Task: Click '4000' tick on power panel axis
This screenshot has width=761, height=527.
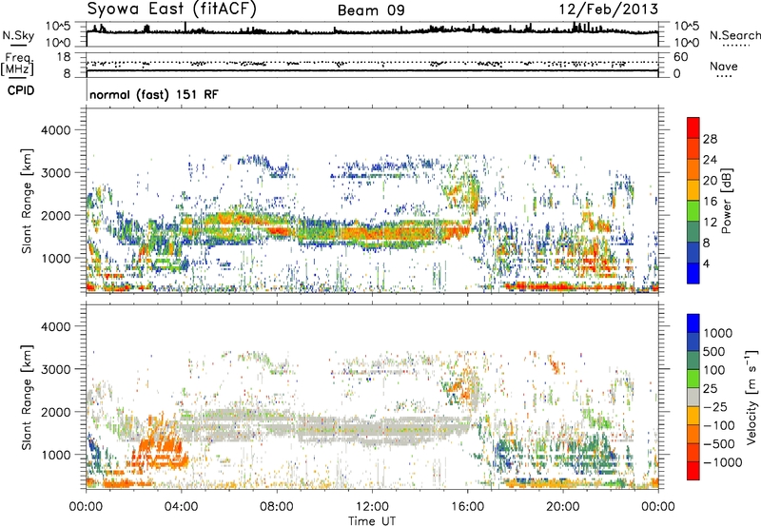Action: pyautogui.click(x=56, y=130)
